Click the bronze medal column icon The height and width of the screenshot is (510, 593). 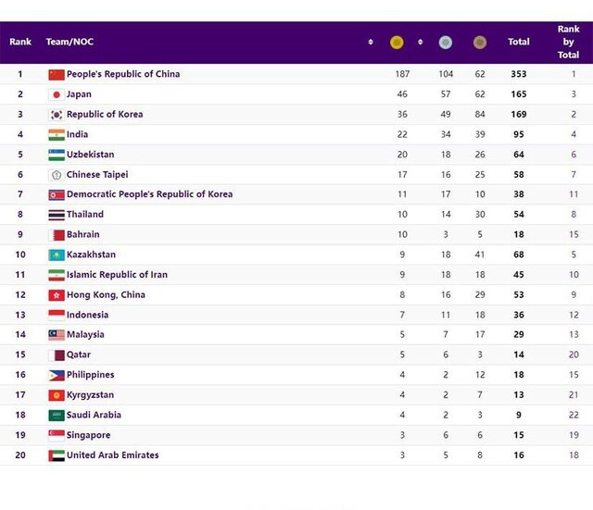click(479, 42)
